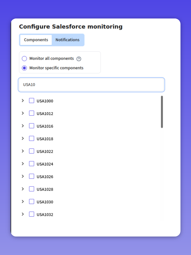Enable the USA1030 component

tap(32, 201)
